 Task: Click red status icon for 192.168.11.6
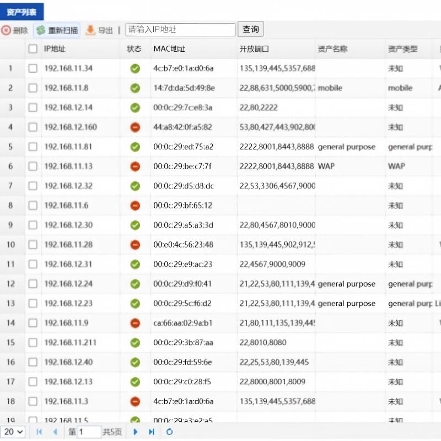(x=135, y=206)
